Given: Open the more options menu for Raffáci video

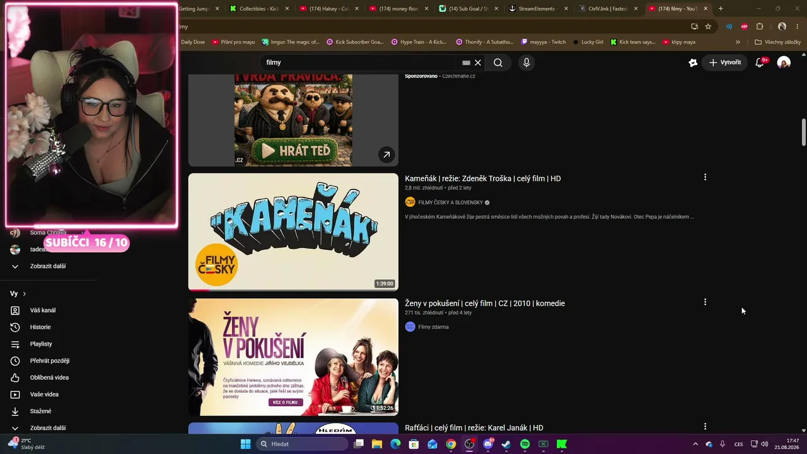Looking at the screenshot, I should (705, 427).
